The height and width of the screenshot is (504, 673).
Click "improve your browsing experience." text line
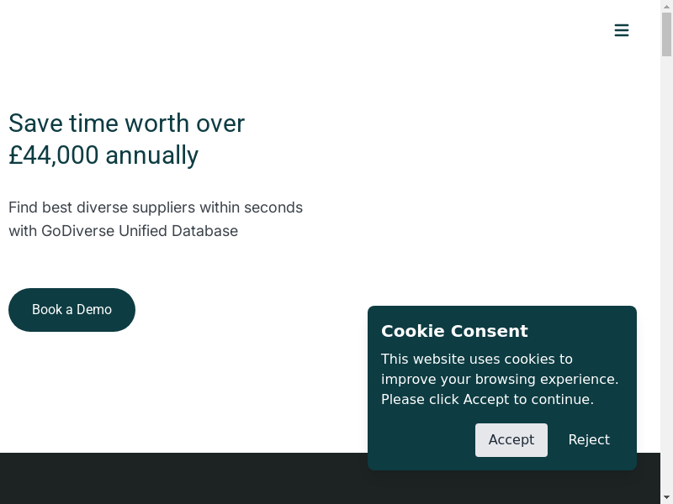(500, 380)
